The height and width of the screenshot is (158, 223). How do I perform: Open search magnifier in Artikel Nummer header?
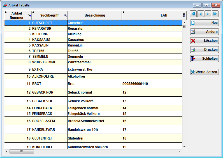click(30, 15)
